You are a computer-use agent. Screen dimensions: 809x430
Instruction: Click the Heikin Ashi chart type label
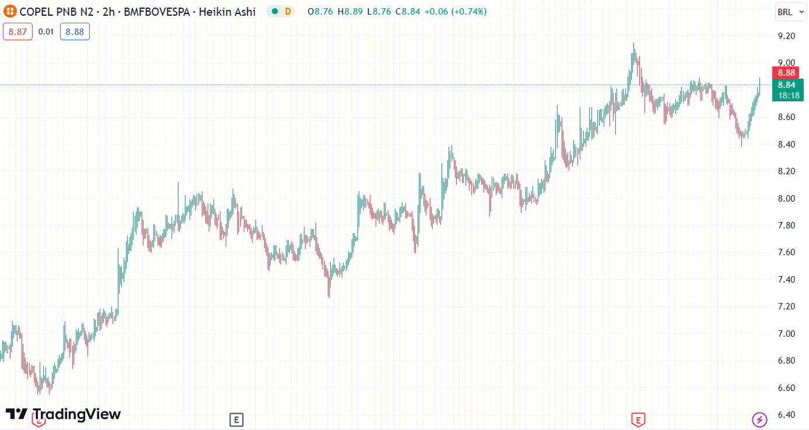pyautogui.click(x=227, y=11)
